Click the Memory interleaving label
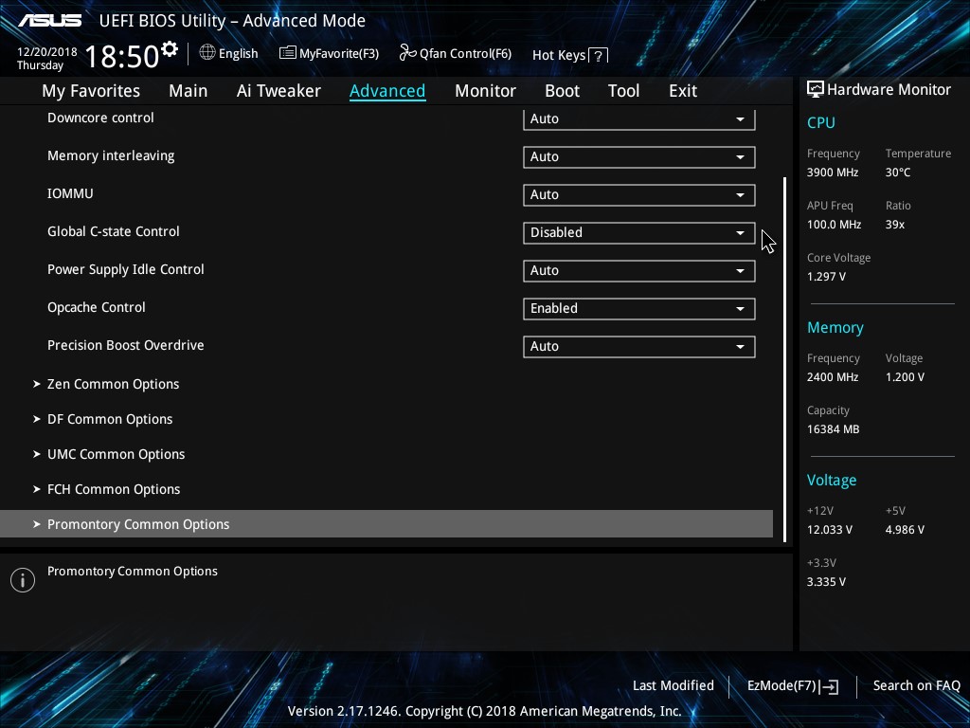 111,156
